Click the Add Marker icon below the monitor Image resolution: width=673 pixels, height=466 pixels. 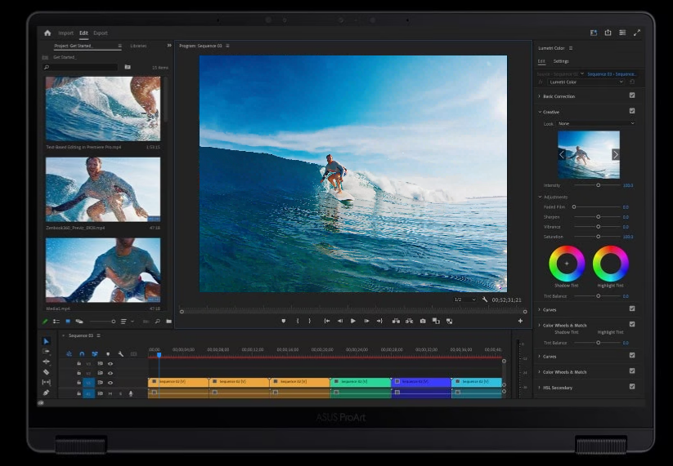pos(284,321)
